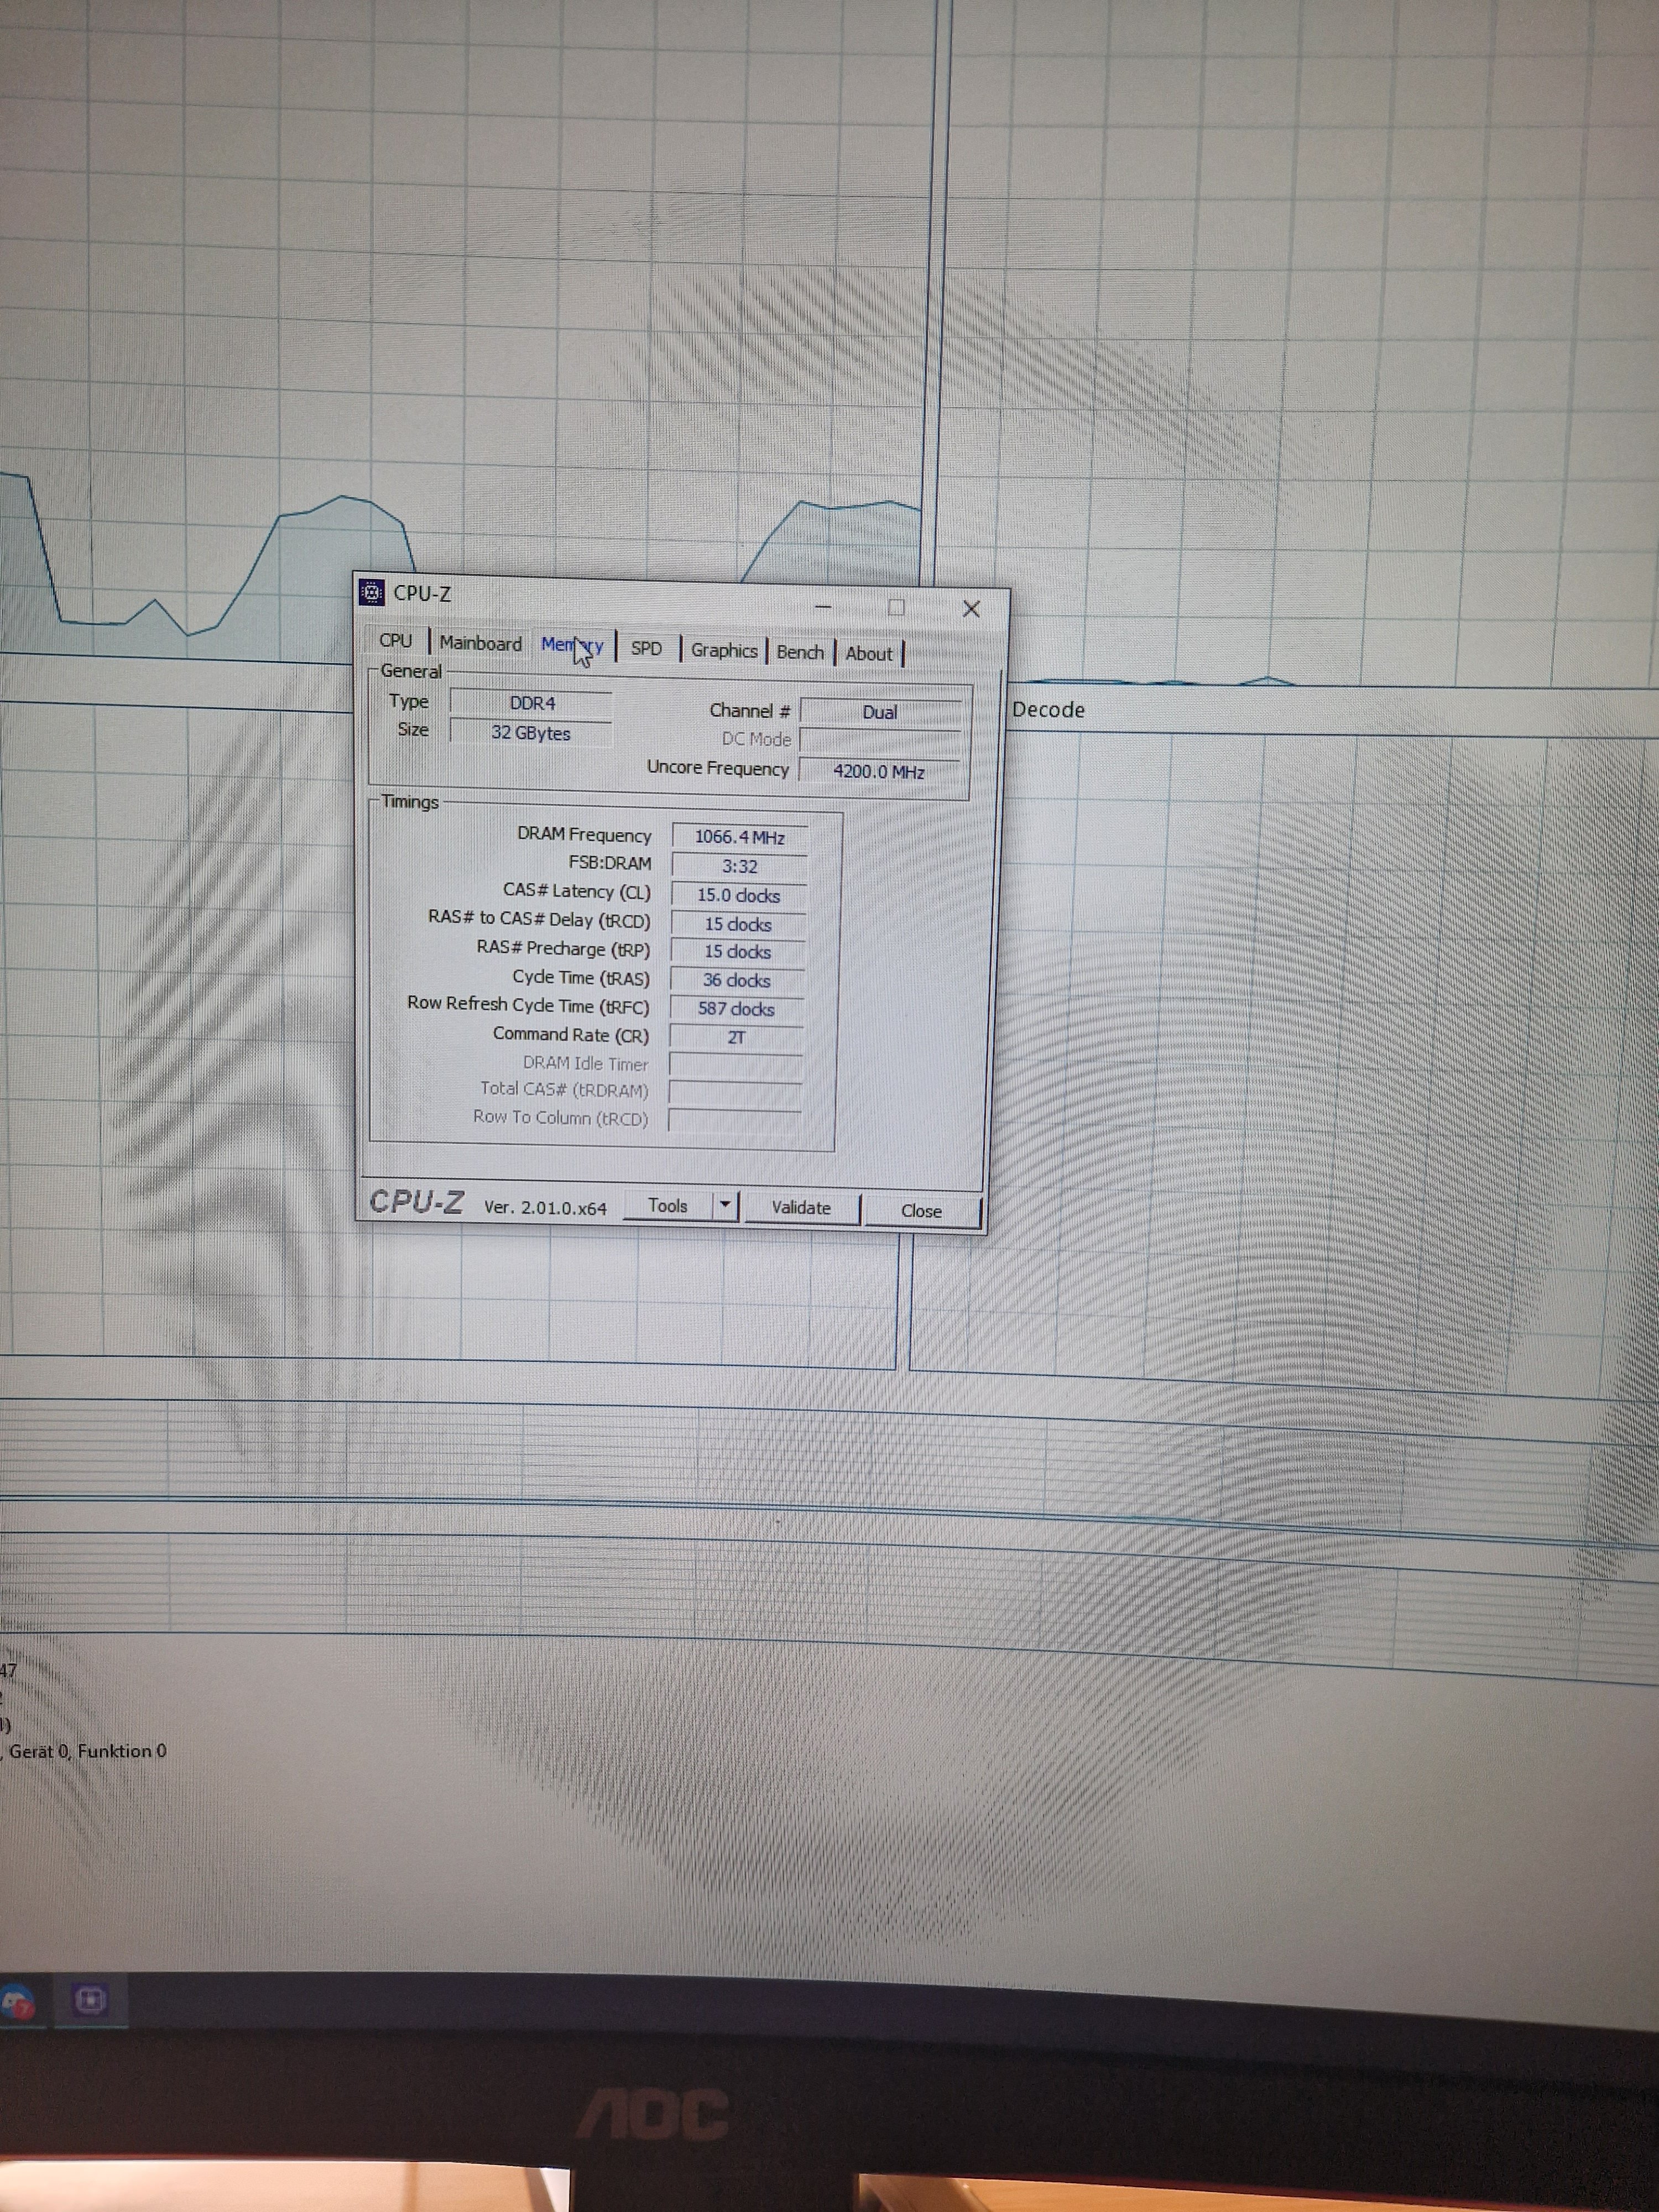Open the Bench tab
The height and width of the screenshot is (2212, 1659).
click(800, 652)
